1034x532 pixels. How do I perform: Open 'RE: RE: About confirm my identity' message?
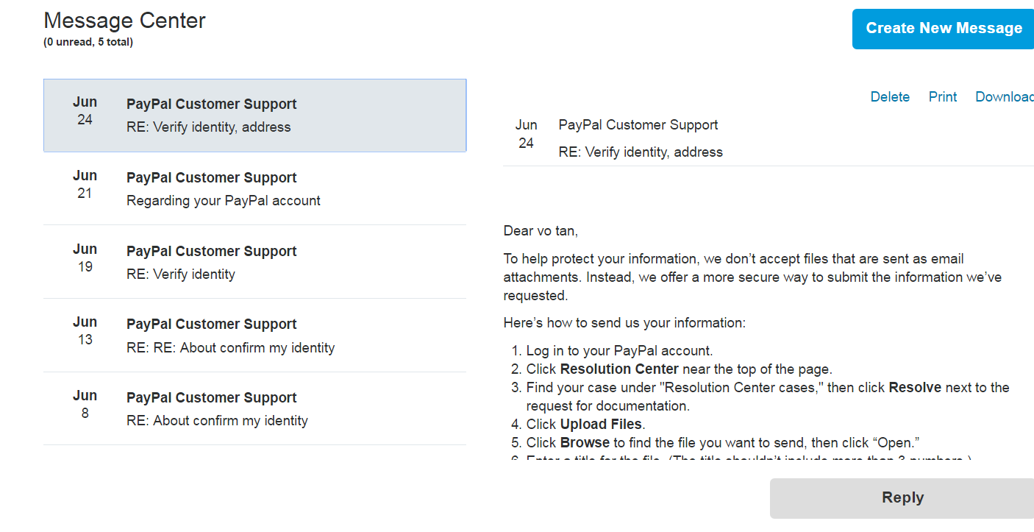click(254, 336)
